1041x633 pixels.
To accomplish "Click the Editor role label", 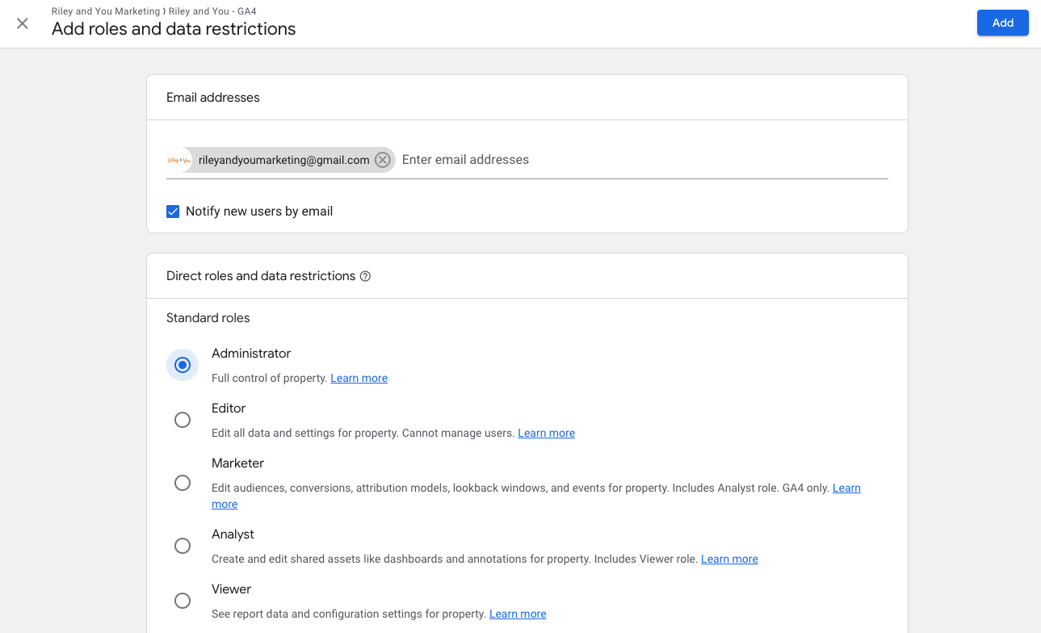I will coord(229,409).
